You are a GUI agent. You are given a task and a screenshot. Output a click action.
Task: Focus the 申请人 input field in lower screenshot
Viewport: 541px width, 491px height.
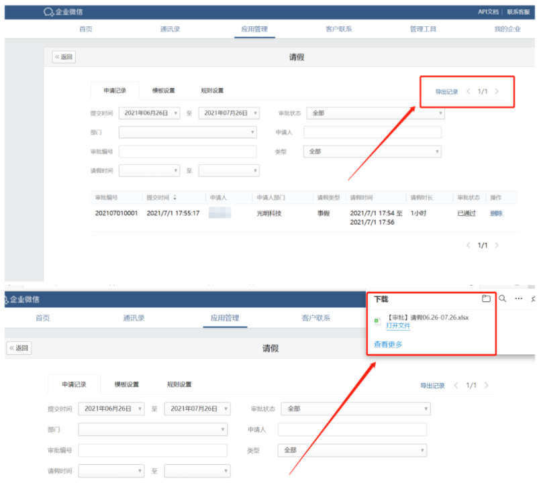[352, 429]
